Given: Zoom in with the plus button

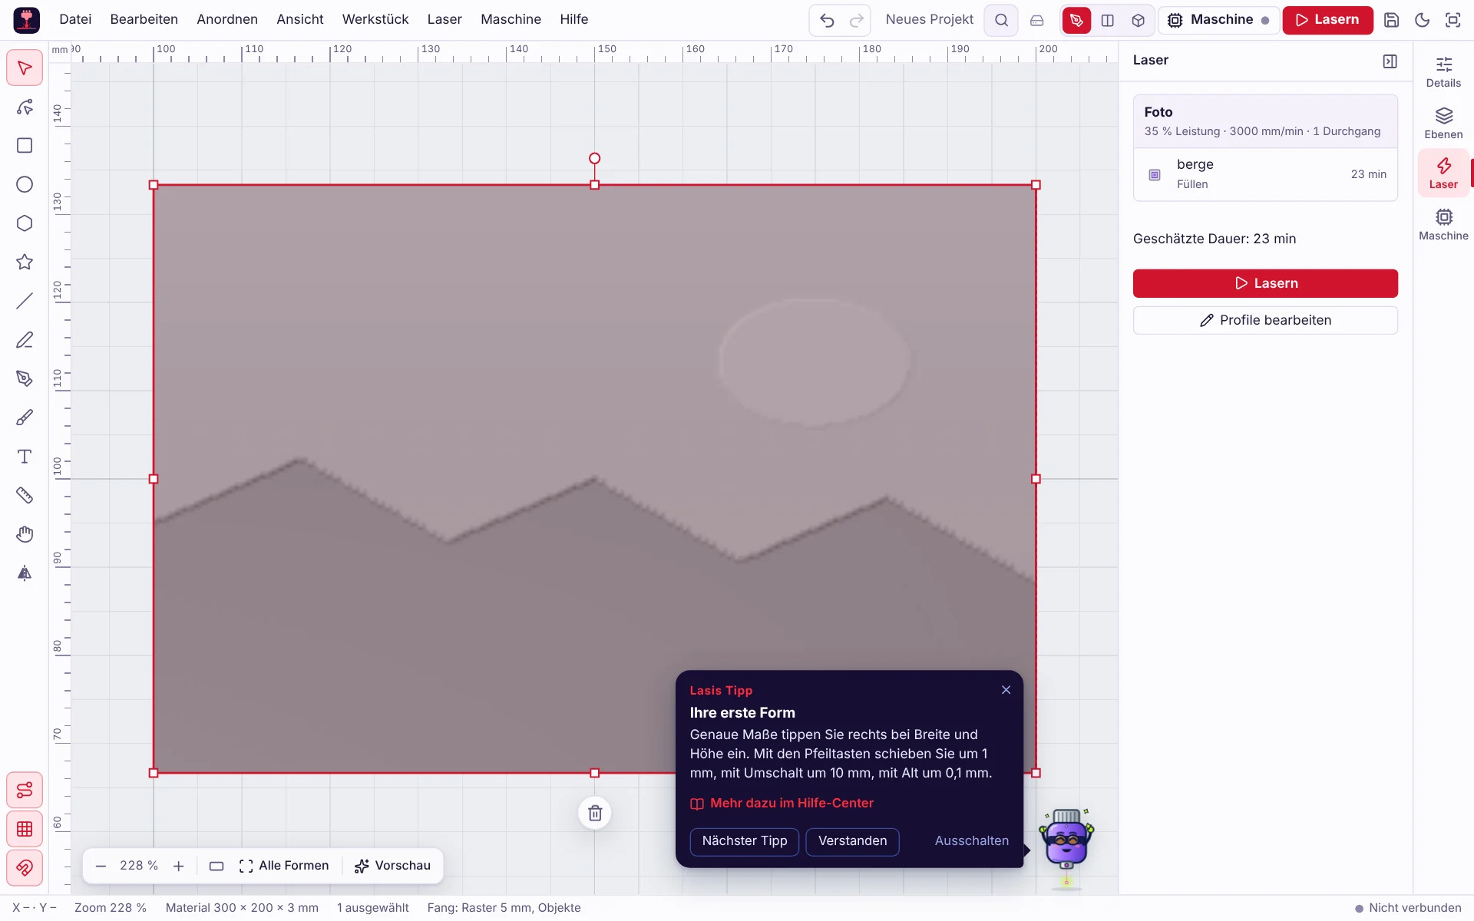Looking at the screenshot, I should pos(179,866).
